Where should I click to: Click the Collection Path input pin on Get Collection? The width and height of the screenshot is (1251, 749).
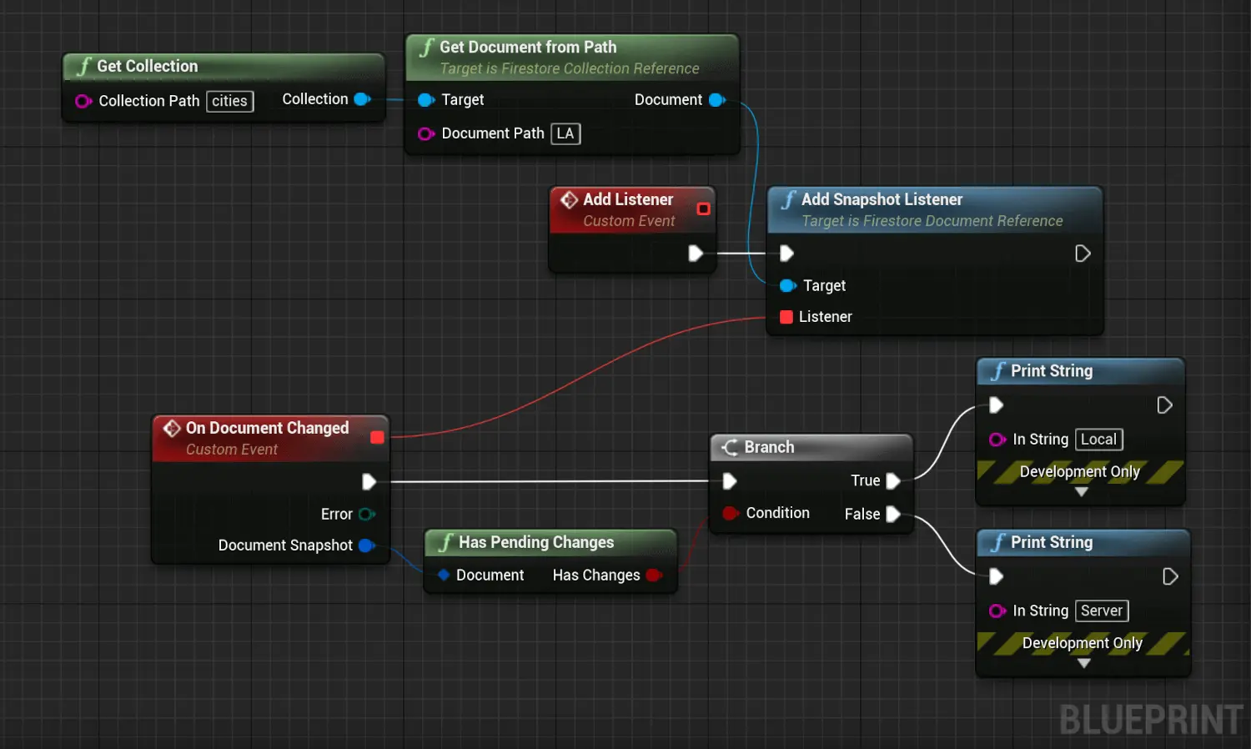[83, 101]
